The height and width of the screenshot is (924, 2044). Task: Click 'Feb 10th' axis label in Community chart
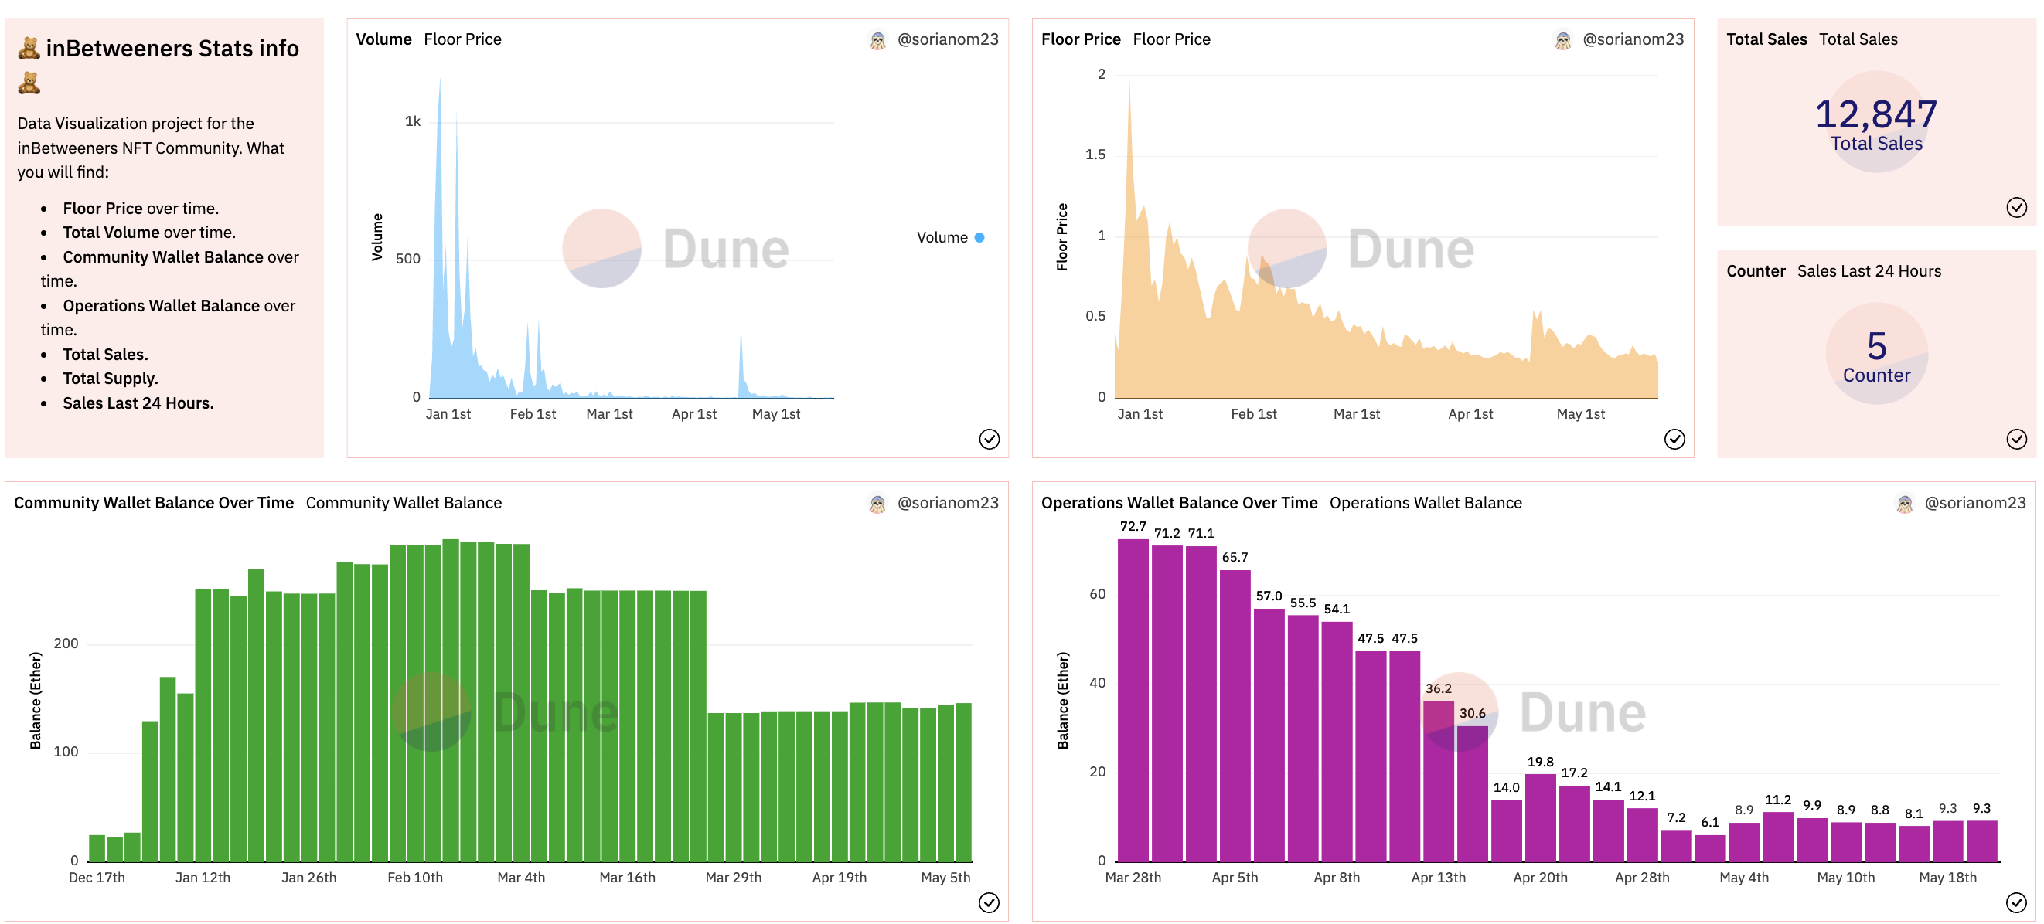(415, 877)
